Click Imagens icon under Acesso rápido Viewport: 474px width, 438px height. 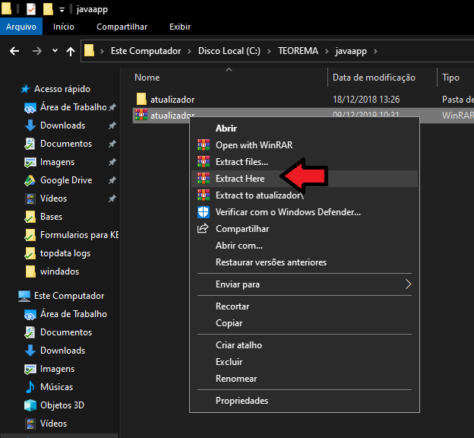30,162
